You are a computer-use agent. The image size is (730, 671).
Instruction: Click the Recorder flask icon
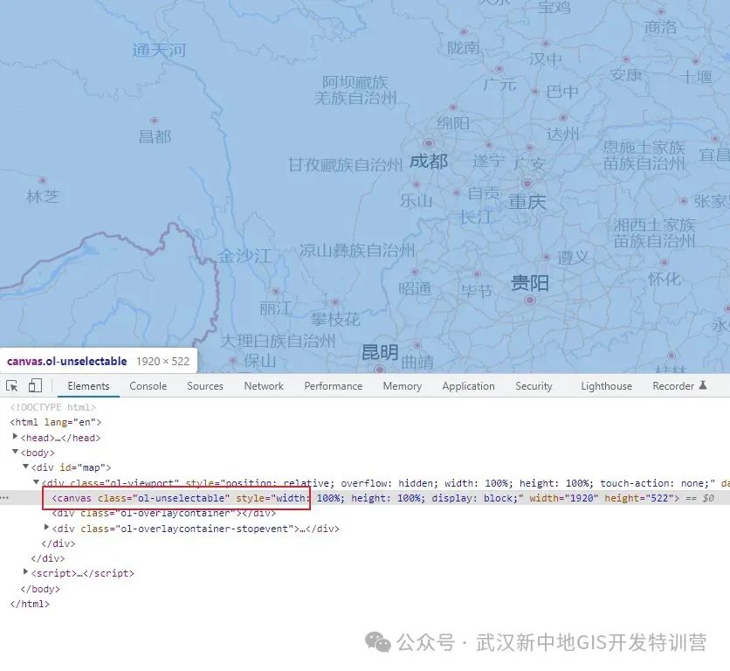click(703, 385)
